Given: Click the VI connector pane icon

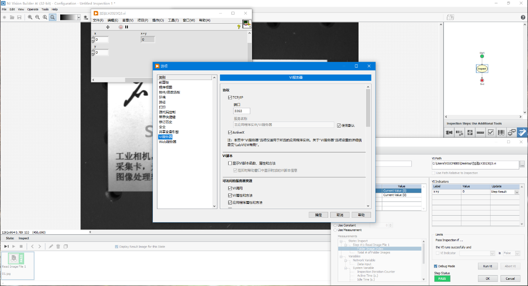Looking at the screenshot, I should click(247, 24).
